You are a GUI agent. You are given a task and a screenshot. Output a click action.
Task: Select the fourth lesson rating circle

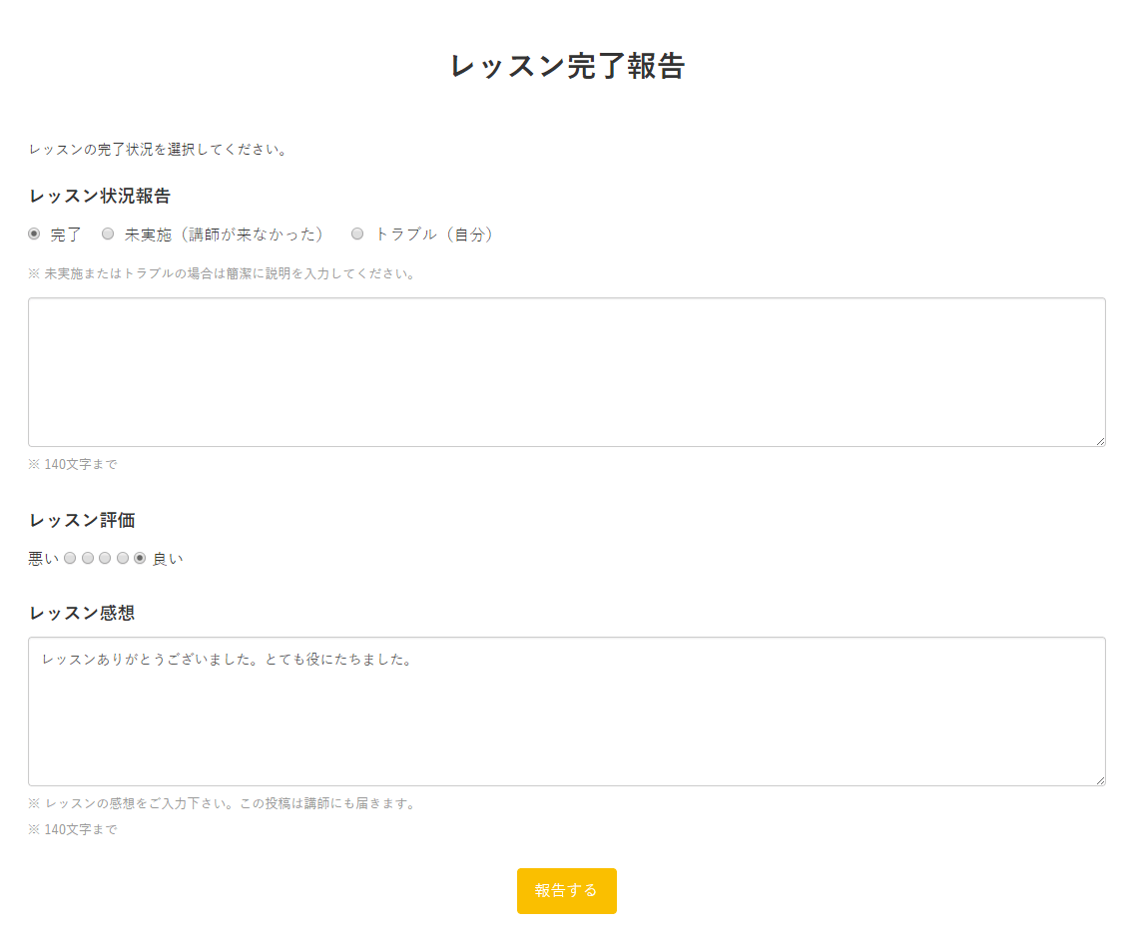tap(123, 558)
